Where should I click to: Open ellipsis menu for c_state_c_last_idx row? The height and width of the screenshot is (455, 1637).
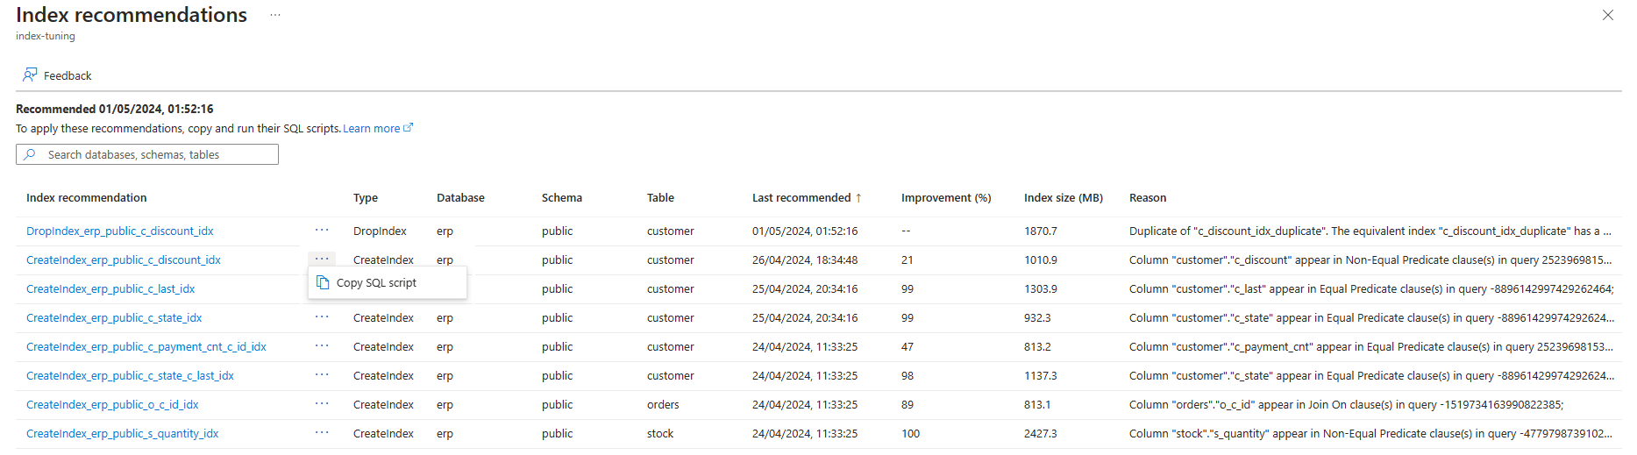pyautogui.click(x=322, y=375)
